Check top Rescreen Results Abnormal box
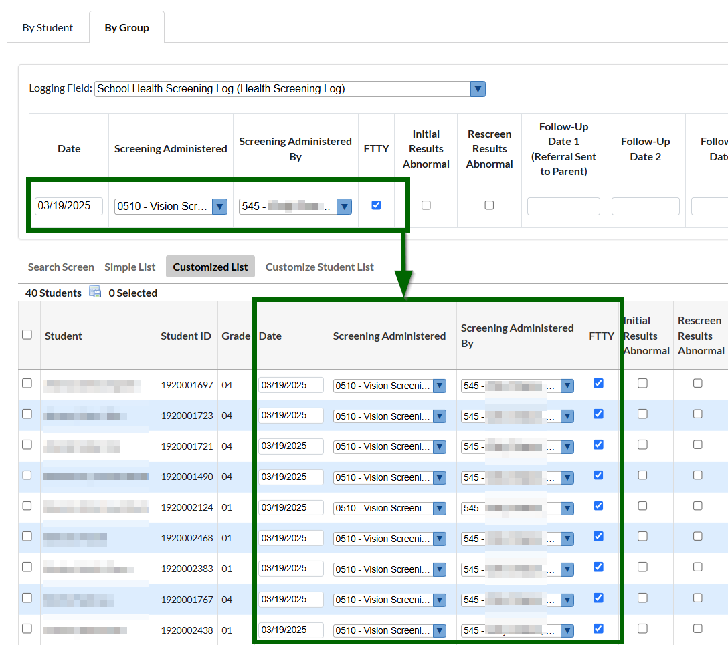The width and height of the screenshot is (728, 645). (x=489, y=205)
